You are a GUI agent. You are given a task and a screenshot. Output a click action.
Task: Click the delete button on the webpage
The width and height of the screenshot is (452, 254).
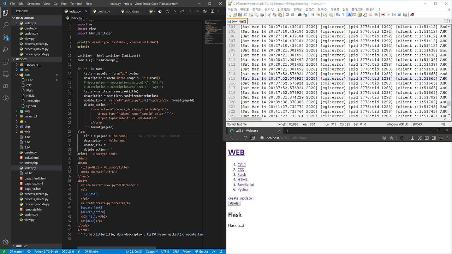pos(234,204)
